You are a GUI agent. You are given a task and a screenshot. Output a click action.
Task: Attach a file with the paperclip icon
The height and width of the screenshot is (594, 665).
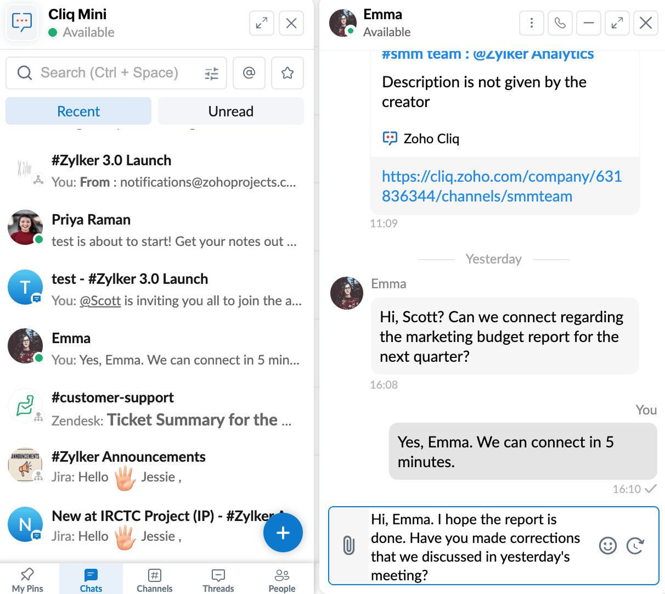point(349,545)
